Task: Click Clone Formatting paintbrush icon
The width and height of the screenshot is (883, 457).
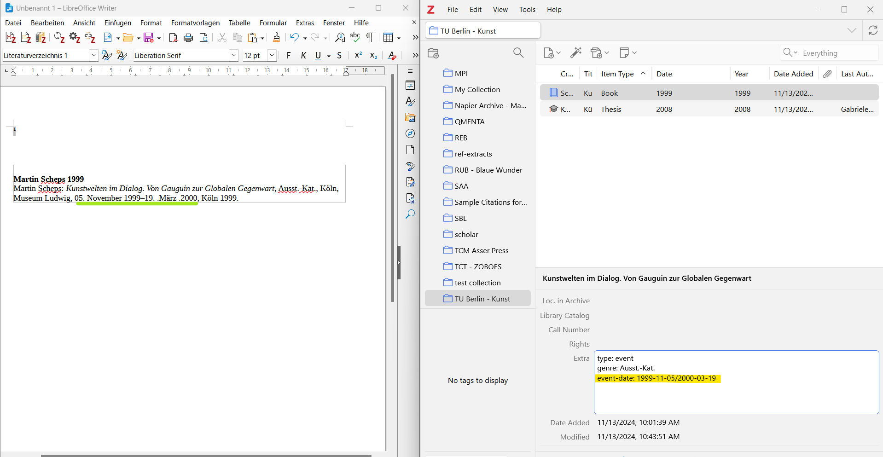Action: 277,38
